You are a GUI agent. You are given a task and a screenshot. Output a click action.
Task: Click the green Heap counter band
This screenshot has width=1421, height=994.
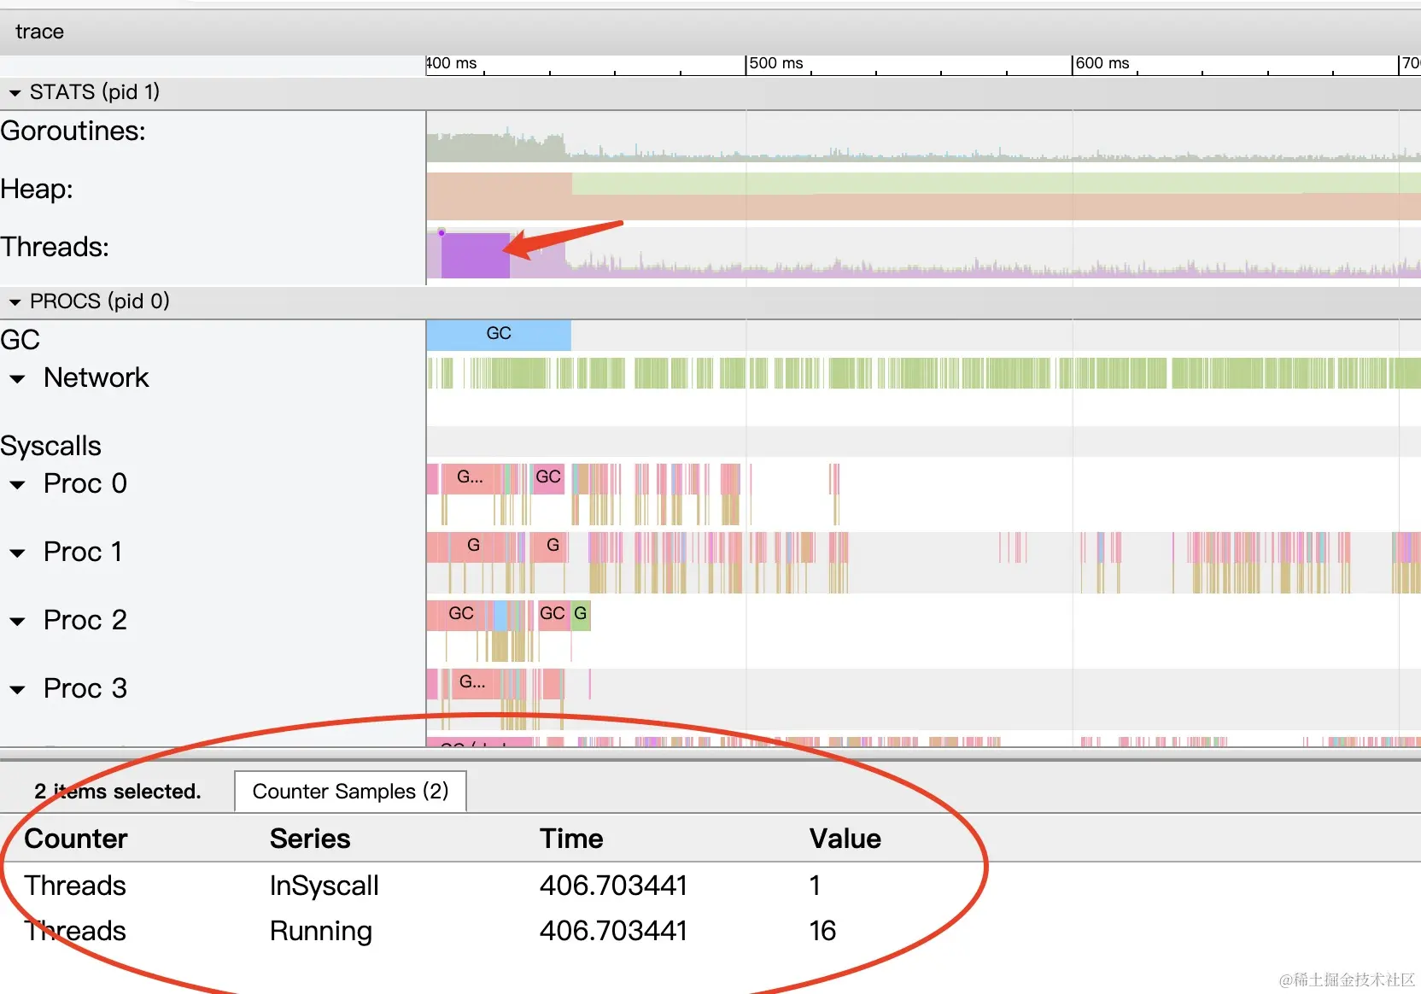point(996,183)
